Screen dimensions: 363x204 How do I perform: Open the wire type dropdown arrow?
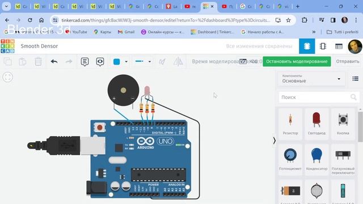point(150,62)
